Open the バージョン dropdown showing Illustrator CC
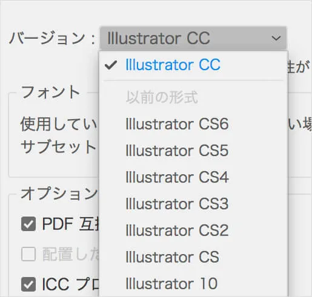312x297 pixels. tap(193, 38)
